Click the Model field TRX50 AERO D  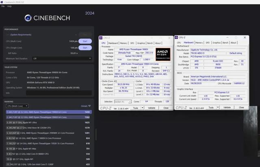[208, 53]
